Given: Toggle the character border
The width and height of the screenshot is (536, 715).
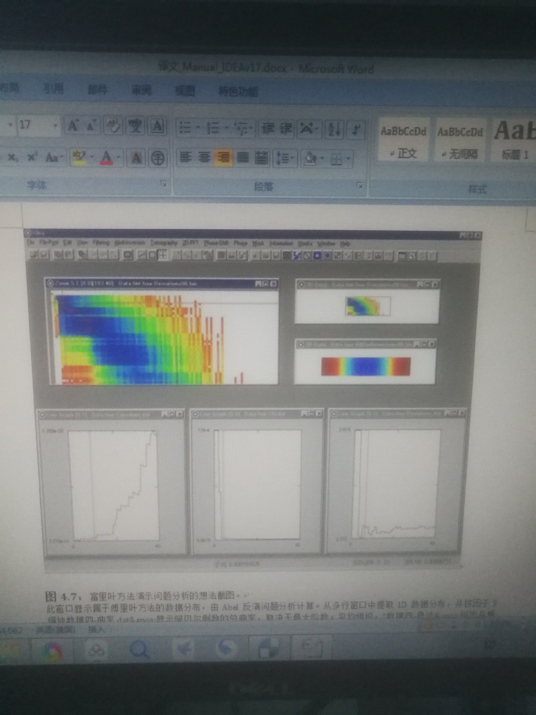Looking at the screenshot, I should coord(158,127).
